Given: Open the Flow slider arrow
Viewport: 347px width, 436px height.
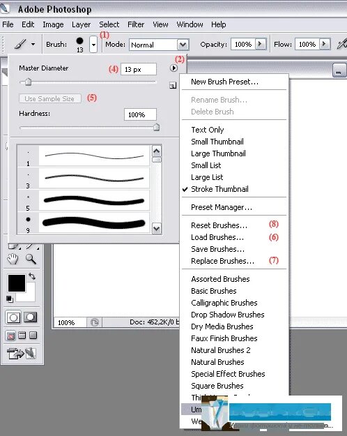Looking at the screenshot, I should pyautogui.click(x=324, y=44).
